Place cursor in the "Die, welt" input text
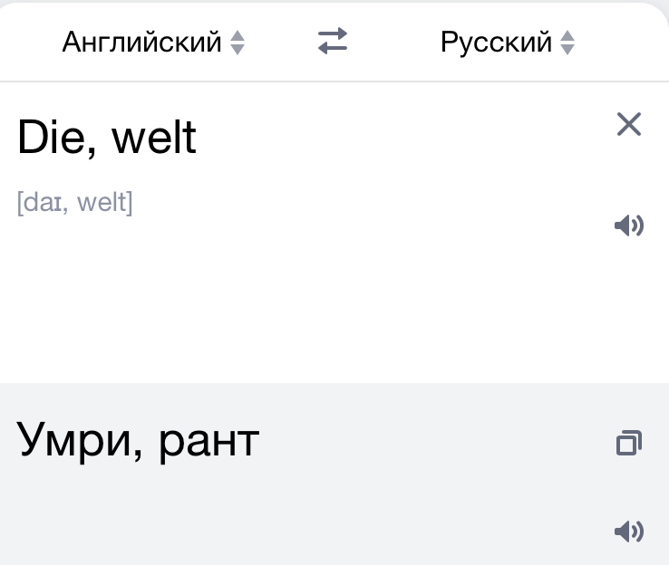Image resolution: width=669 pixels, height=565 pixels. pos(107,138)
